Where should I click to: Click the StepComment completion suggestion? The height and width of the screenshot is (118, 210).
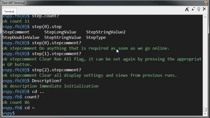16,32
